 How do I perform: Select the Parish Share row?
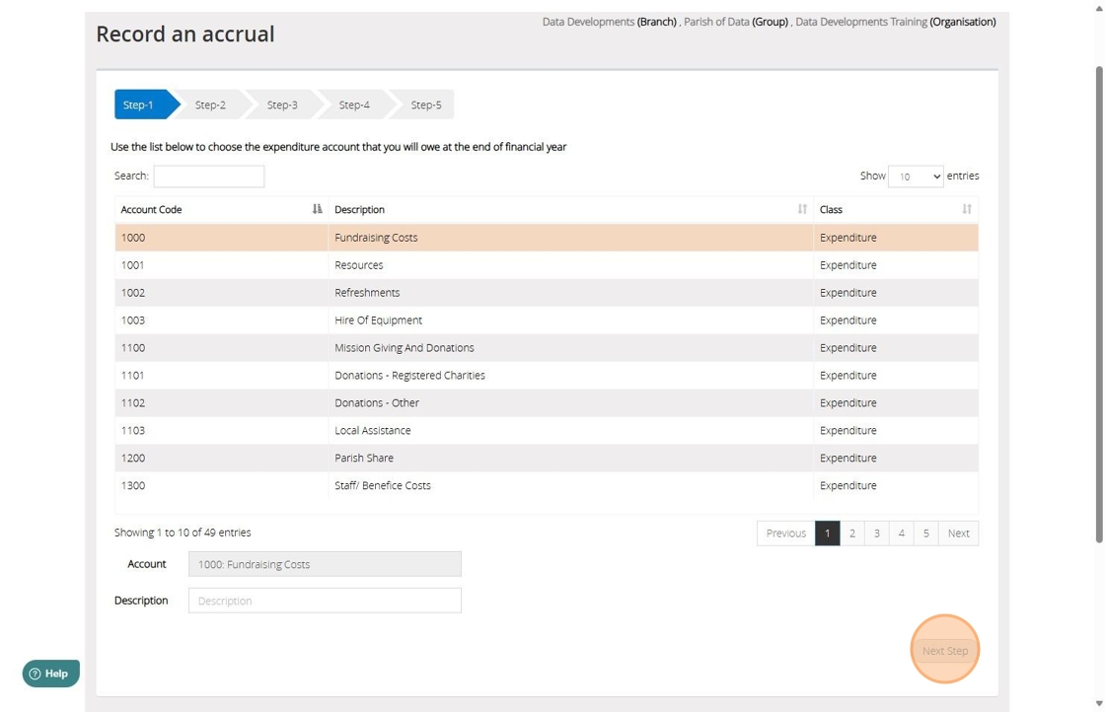547,457
